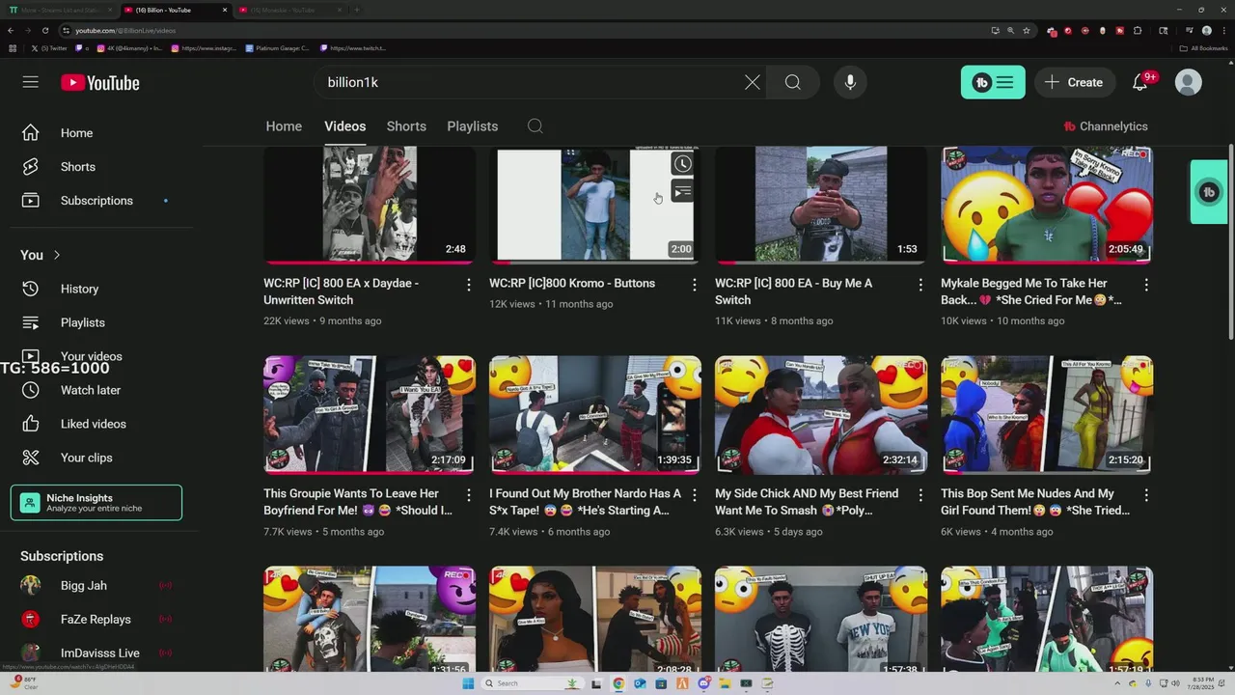The width and height of the screenshot is (1235, 695).
Task: Open options menu for Unwritten Switch video
Action: pos(469,285)
